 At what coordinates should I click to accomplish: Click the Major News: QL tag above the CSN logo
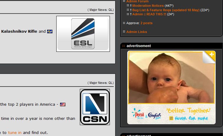point(100,83)
